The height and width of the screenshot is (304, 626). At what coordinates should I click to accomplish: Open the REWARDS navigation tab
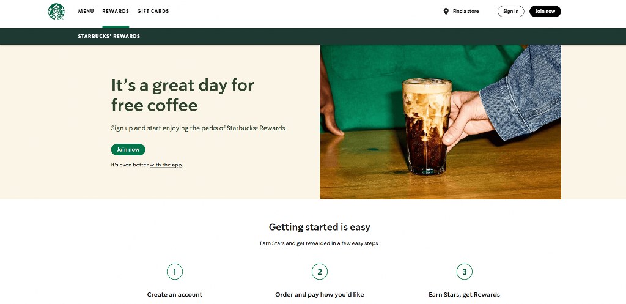pyautogui.click(x=116, y=11)
